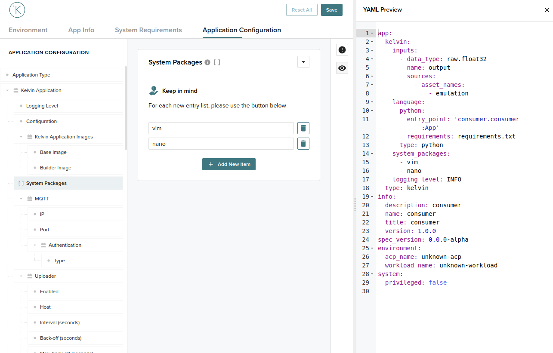
Task: Select the System Packages tree item
Action: click(x=68, y=183)
